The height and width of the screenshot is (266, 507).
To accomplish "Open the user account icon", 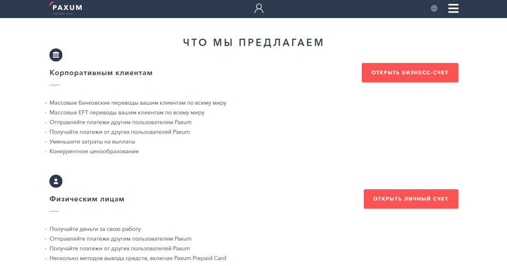I will tap(258, 8).
